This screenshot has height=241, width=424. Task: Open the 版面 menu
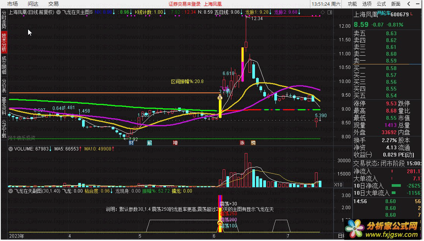[x=396, y=4]
